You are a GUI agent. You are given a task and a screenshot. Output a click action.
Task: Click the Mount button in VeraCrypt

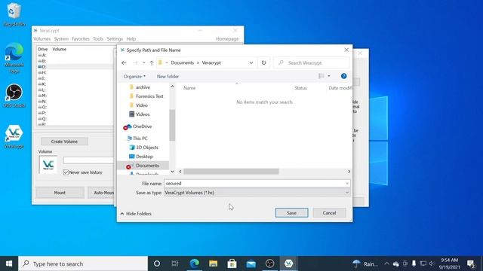(60, 193)
